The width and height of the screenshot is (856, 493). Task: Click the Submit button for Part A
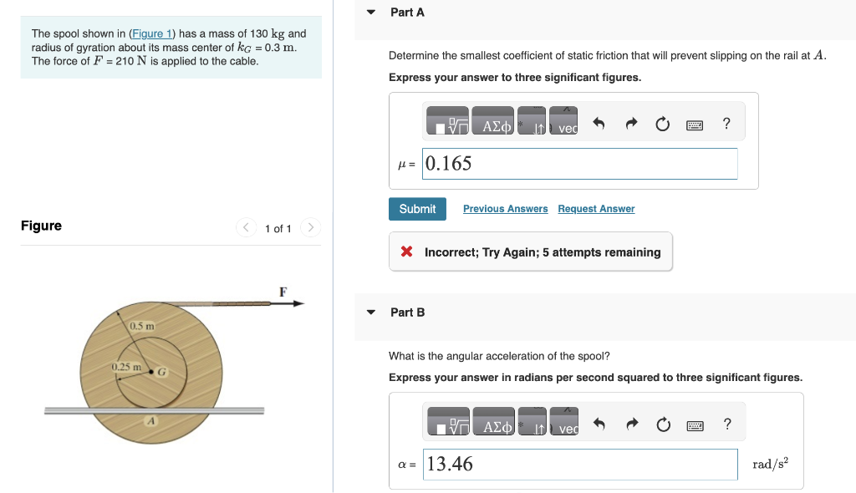tap(417, 209)
